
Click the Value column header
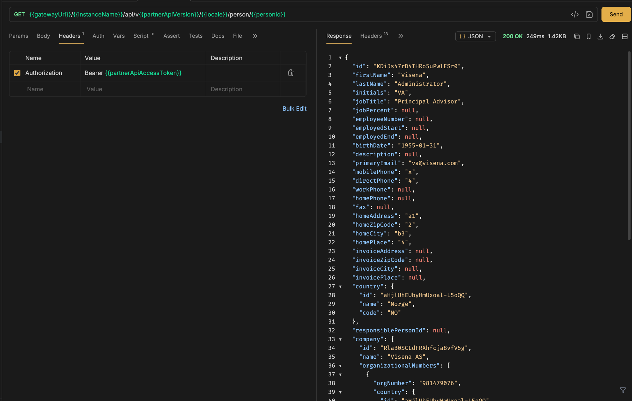(92, 58)
